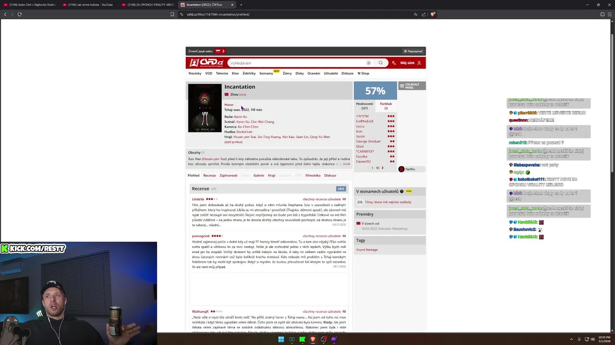The width and height of the screenshot is (615, 345).
Task: Open user *CARNIFEX* profile
Action: [365, 151]
